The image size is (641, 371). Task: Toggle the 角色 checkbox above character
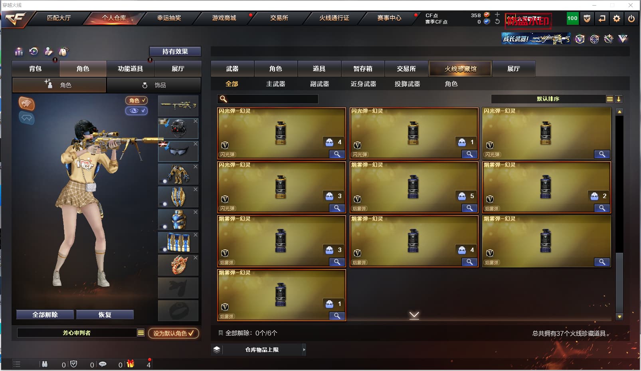137,101
